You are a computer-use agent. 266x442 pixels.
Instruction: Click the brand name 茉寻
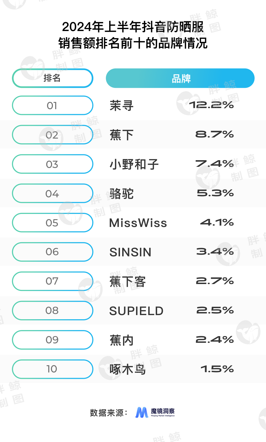click(x=122, y=106)
